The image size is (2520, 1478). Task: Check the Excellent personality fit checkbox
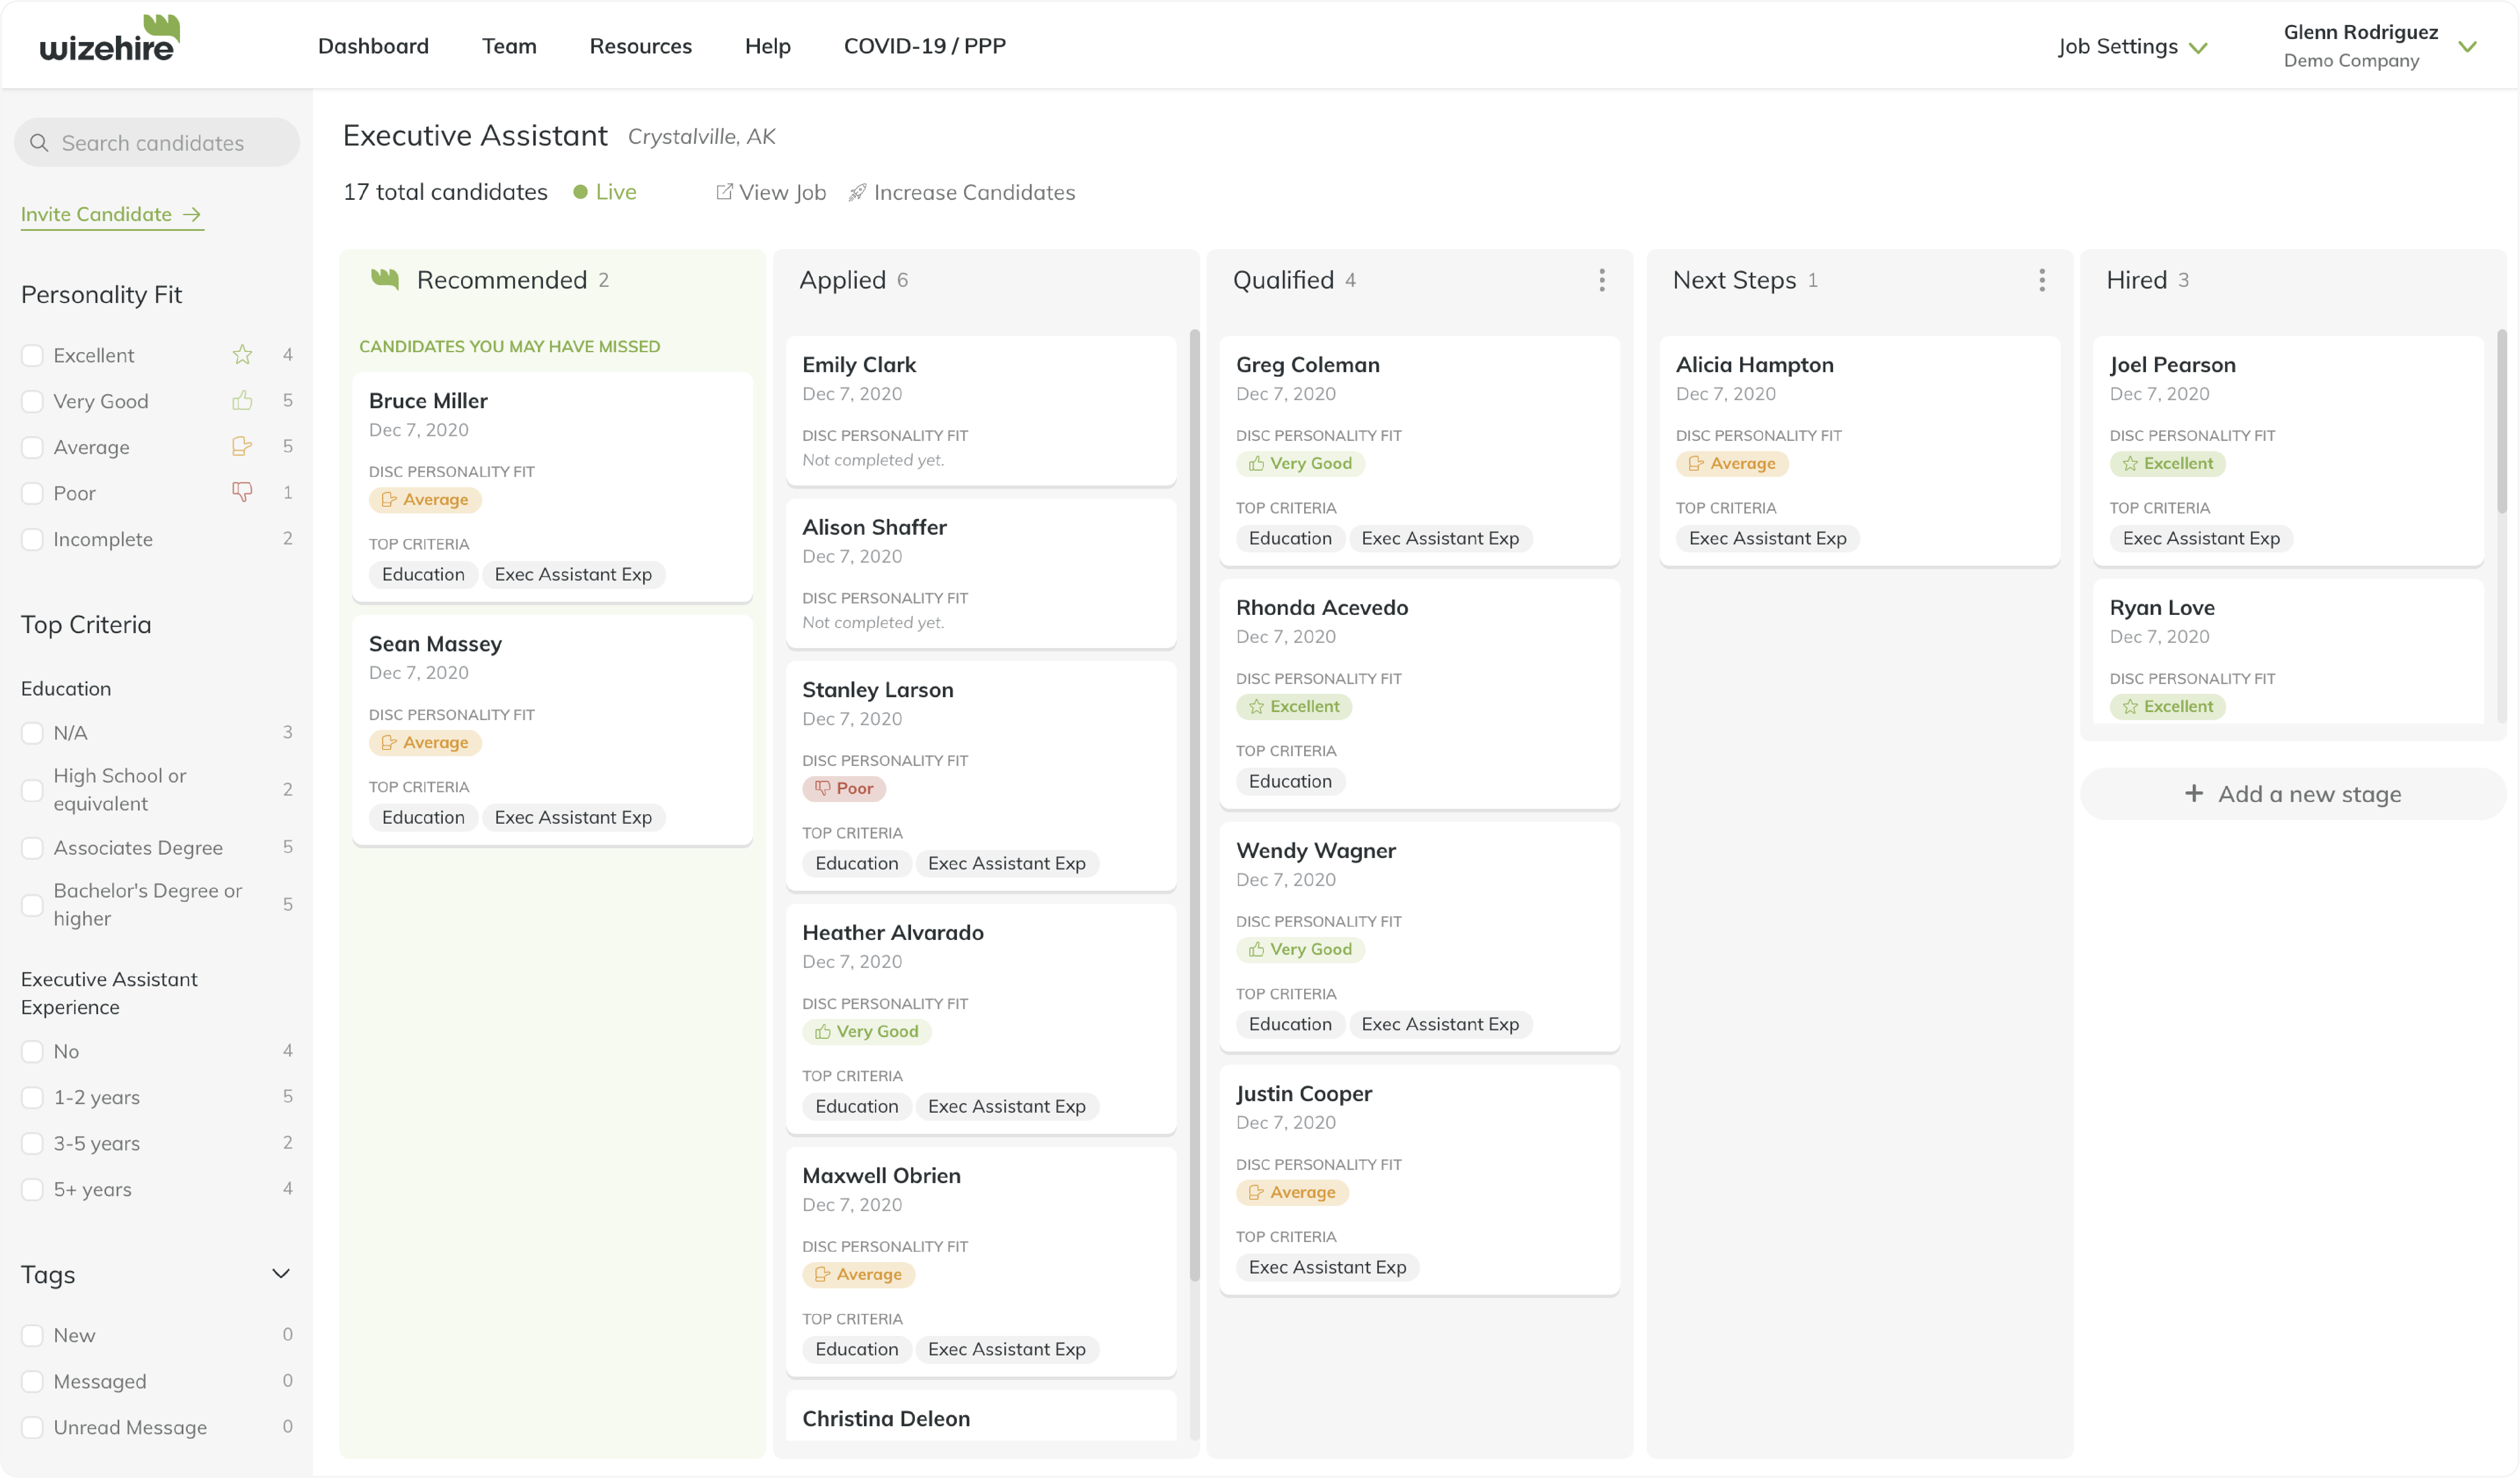32,356
